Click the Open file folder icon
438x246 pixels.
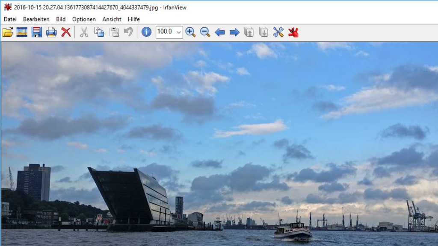(x=8, y=32)
